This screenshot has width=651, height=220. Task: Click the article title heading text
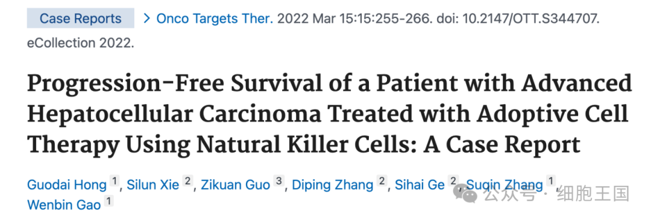point(329,113)
